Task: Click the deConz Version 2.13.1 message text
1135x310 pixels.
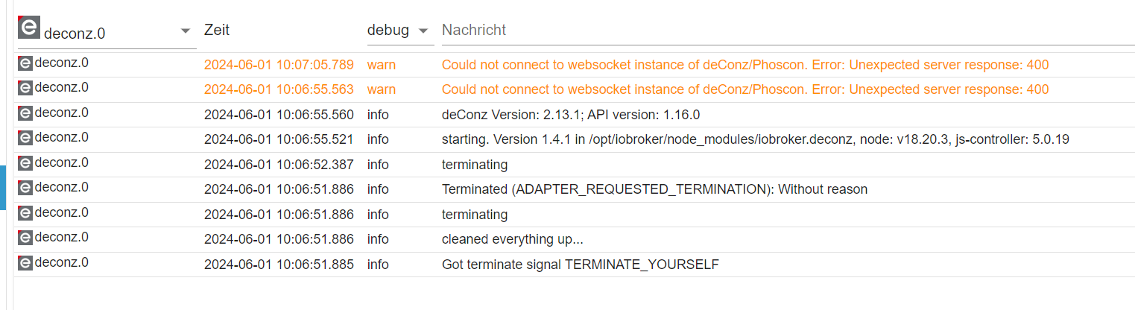Action: click(571, 115)
